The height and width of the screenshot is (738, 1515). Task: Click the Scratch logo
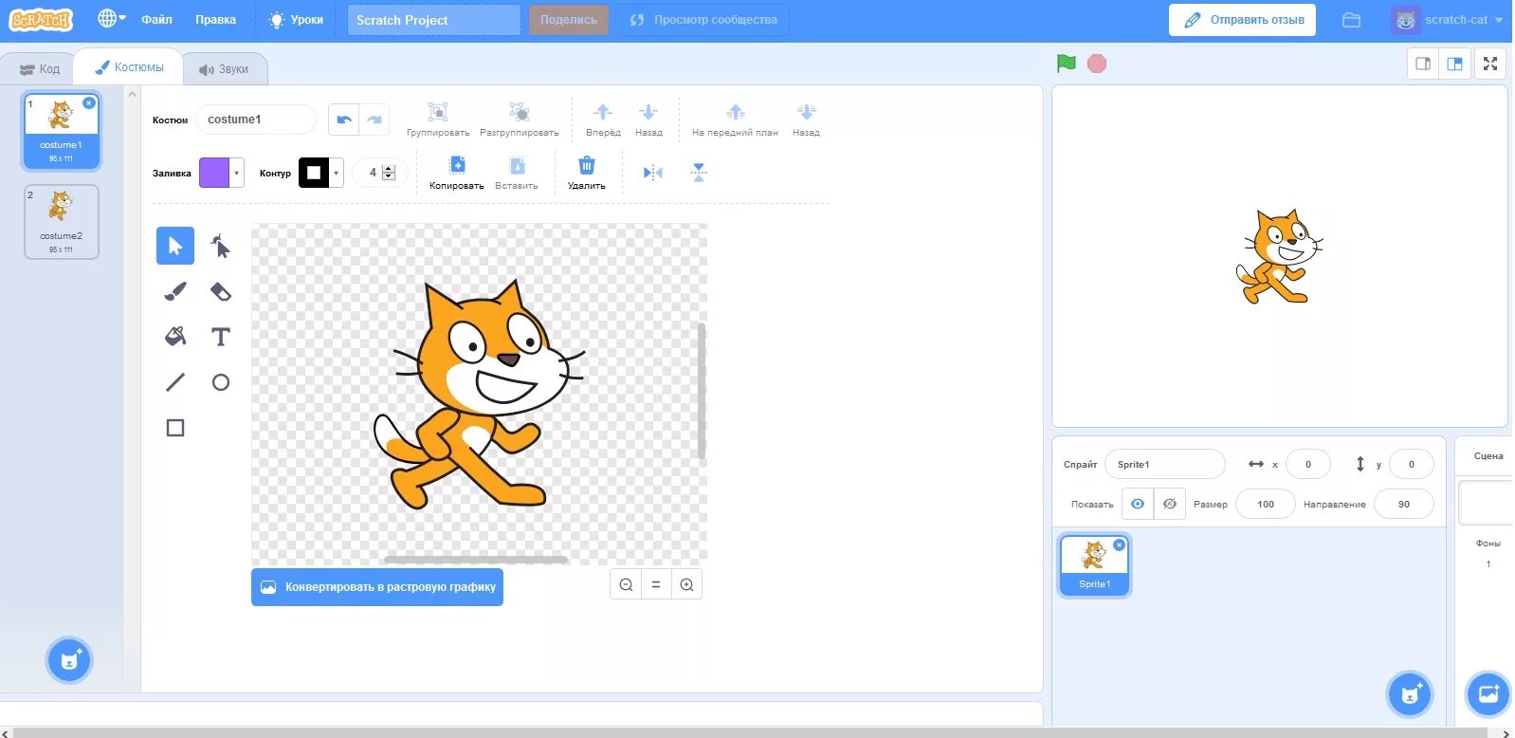click(42, 20)
